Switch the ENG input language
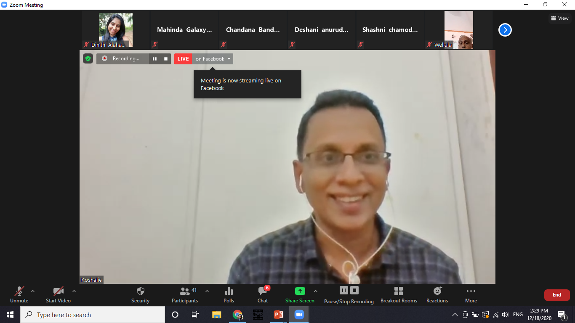This screenshot has height=323, width=575. (x=518, y=315)
